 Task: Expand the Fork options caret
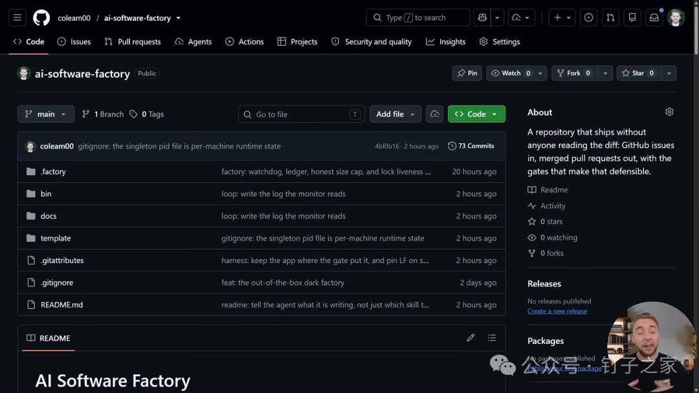(605, 73)
